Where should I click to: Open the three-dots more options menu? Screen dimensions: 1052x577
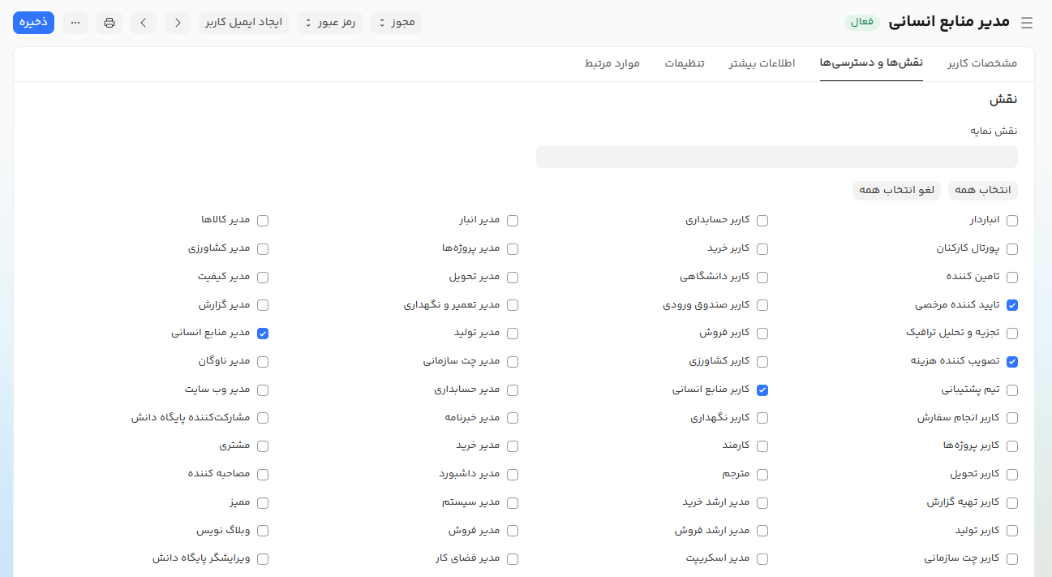pyautogui.click(x=75, y=23)
